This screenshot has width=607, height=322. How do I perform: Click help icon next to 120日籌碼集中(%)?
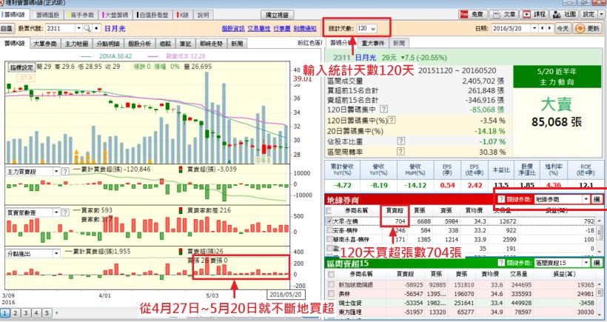point(392,120)
